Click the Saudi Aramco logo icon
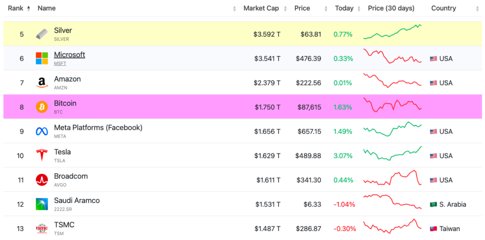This screenshot has height=240, width=485. pyautogui.click(x=42, y=204)
